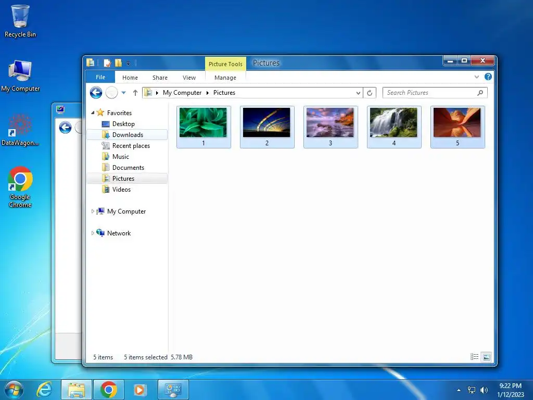This screenshot has height=400, width=533.
Task: Click the Search Pictures input field
Action: 429,93
